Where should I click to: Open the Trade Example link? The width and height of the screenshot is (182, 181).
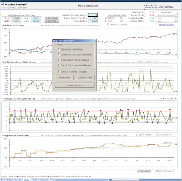coord(167,24)
